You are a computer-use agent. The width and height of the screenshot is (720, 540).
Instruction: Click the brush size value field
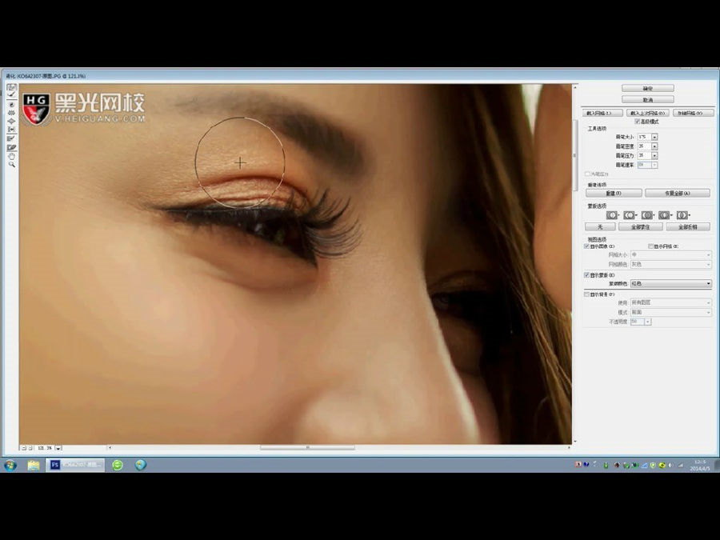[644, 137]
